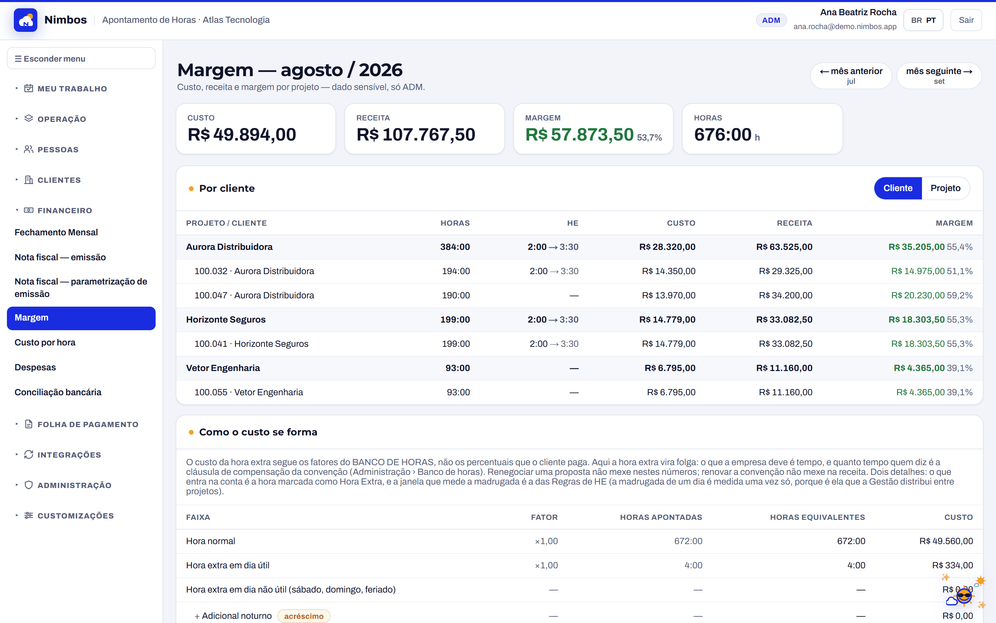Click the acréscimo tag on Adicional noturno

(304, 616)
